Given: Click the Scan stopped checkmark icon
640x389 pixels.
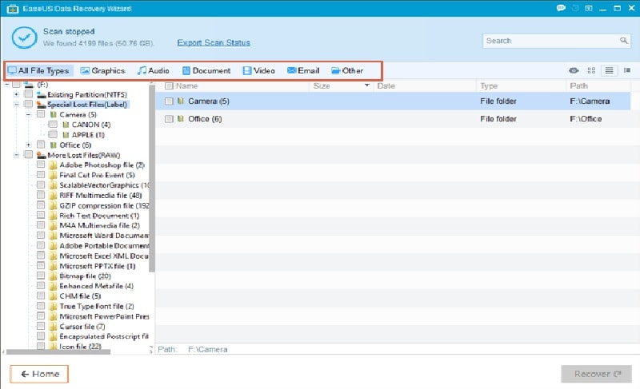Looking at the screenshot, I should pyautogui.click(x=24, y=38).
